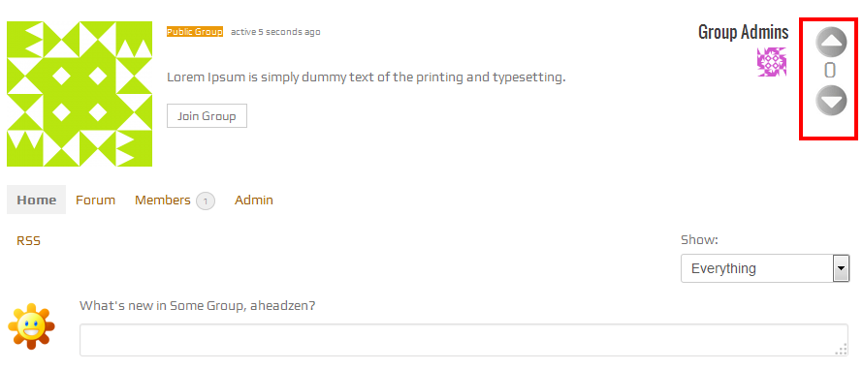Click the dropdown arrow next to Everything
The image size is (863, 370).
click(841, 268)
